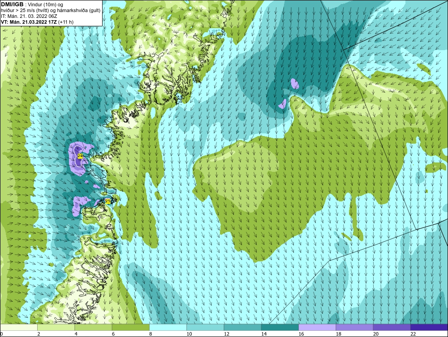This screenshot has height=337, width=448.
Task: Pick the light green 2–4 m/s legend swatch
Action: coord(56,327)
